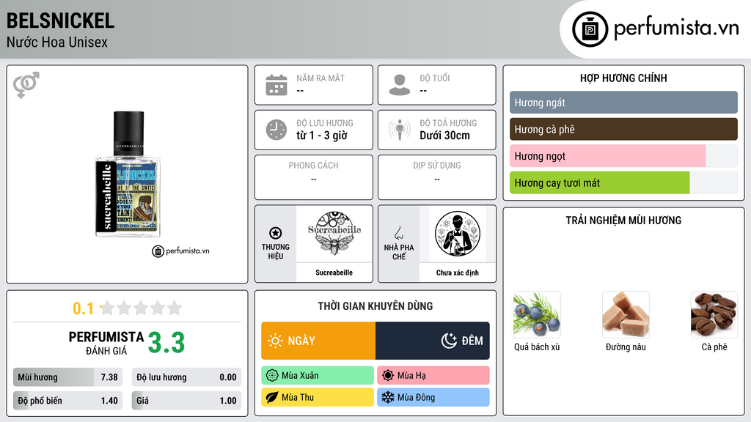
Task: Click the calendar icon for Năm ra mắt
Action: tap(276, 85)
